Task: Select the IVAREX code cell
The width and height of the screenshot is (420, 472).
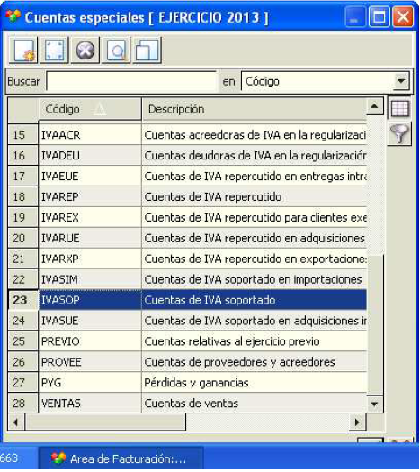Action: (90, 217)
